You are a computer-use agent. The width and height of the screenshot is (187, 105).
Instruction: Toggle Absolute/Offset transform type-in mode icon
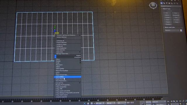pos(91,103)
